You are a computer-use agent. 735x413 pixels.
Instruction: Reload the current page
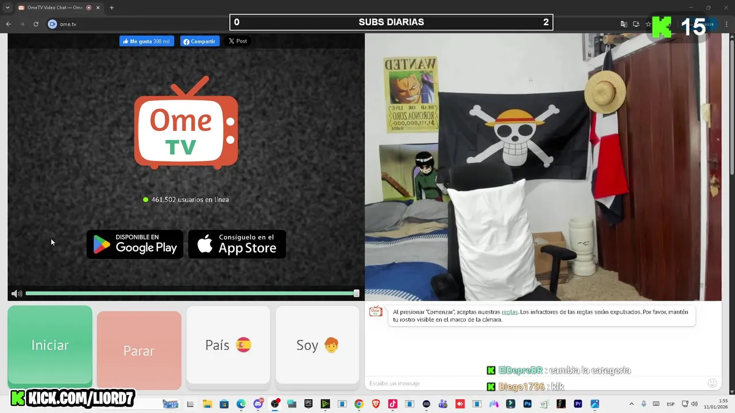point(36,24)
